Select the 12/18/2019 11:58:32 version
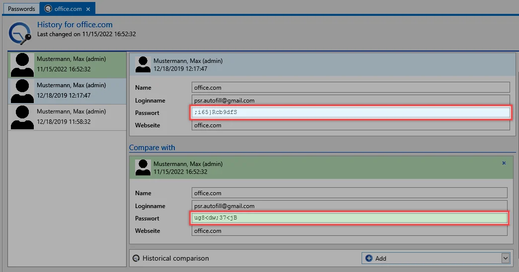The image size is (519, 272). click(x=67, y=117)
